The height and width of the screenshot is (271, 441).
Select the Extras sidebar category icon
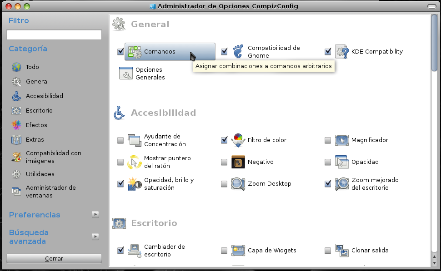click(x=16, y=140)
